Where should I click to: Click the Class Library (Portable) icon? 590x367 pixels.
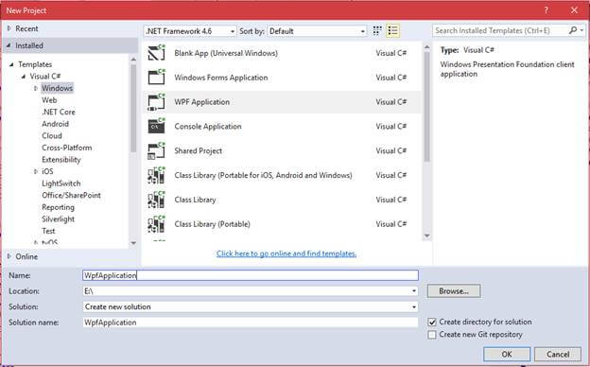[156, 224]
